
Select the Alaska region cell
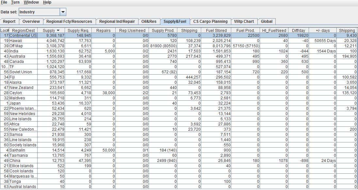[23, 82]
